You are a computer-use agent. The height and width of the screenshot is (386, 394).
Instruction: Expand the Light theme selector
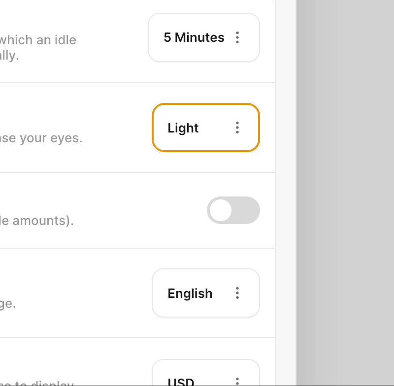tap(205, 128)
